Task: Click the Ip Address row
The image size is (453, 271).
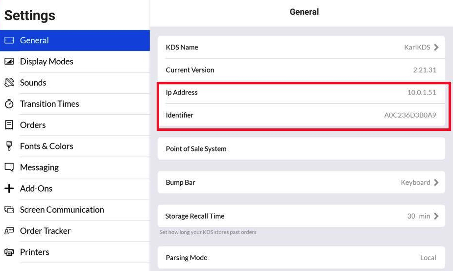Action: point(301,93)
